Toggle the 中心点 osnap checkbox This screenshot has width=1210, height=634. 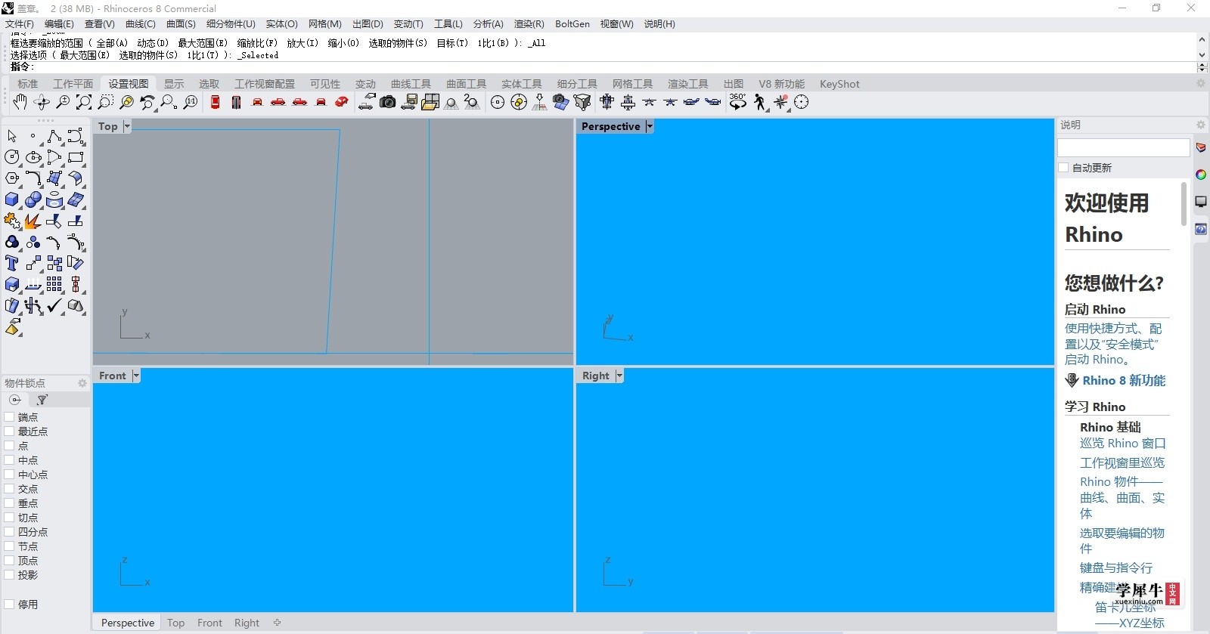9,475
